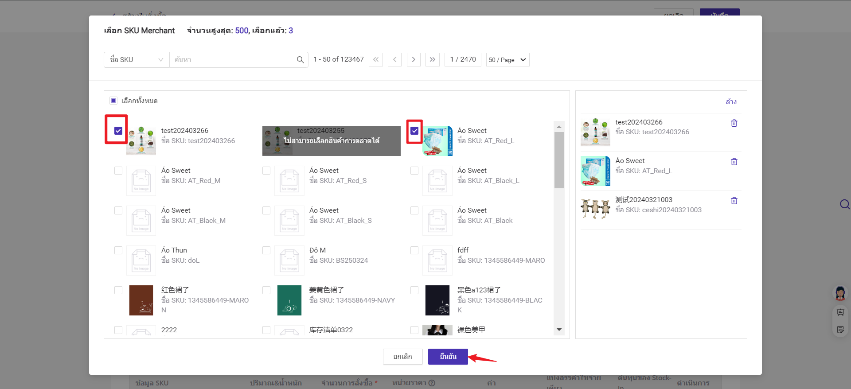Click the search magnifier icon
851x389 pixels.
(x=300, y=60)
